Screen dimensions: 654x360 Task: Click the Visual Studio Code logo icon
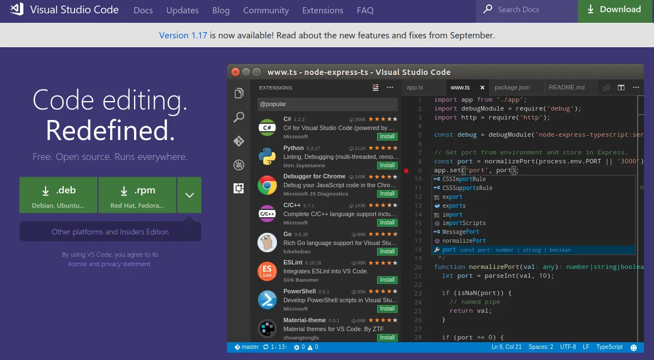point(17,9)
